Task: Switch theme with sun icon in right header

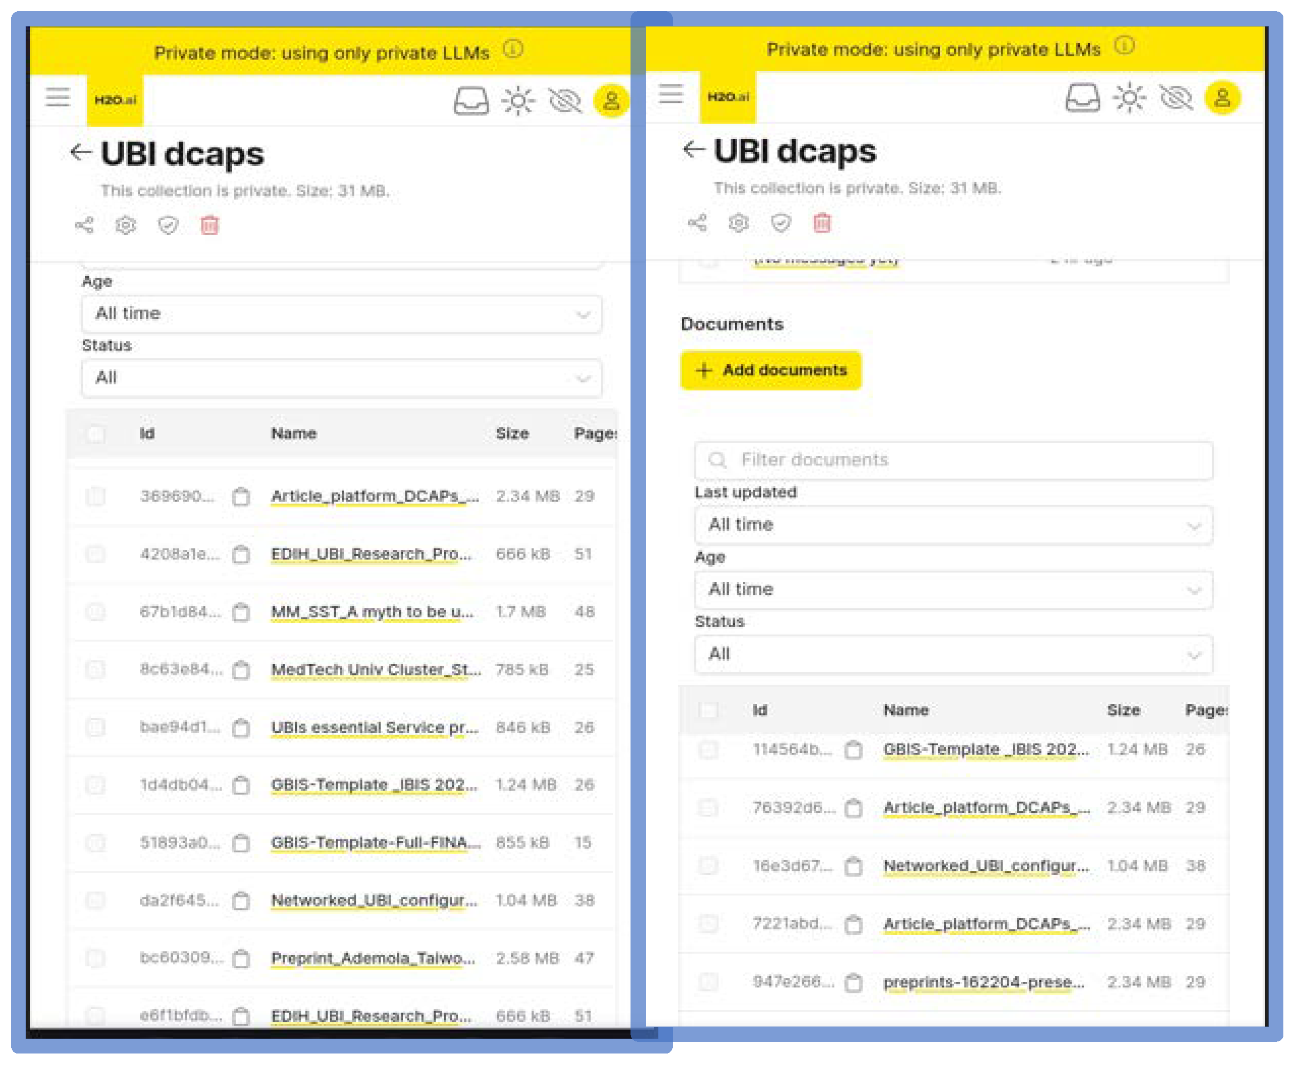Action: pyautogui.click(x=1130, y=98)
